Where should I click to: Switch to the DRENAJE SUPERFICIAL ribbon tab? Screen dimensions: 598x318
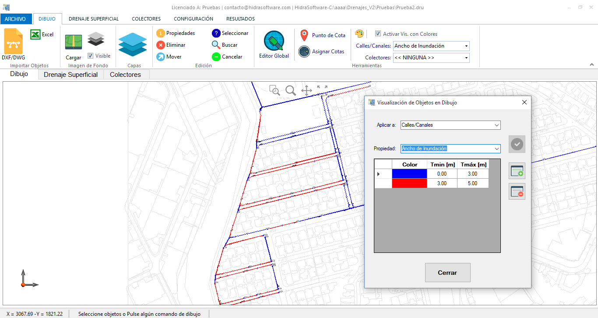coord(94,19)
